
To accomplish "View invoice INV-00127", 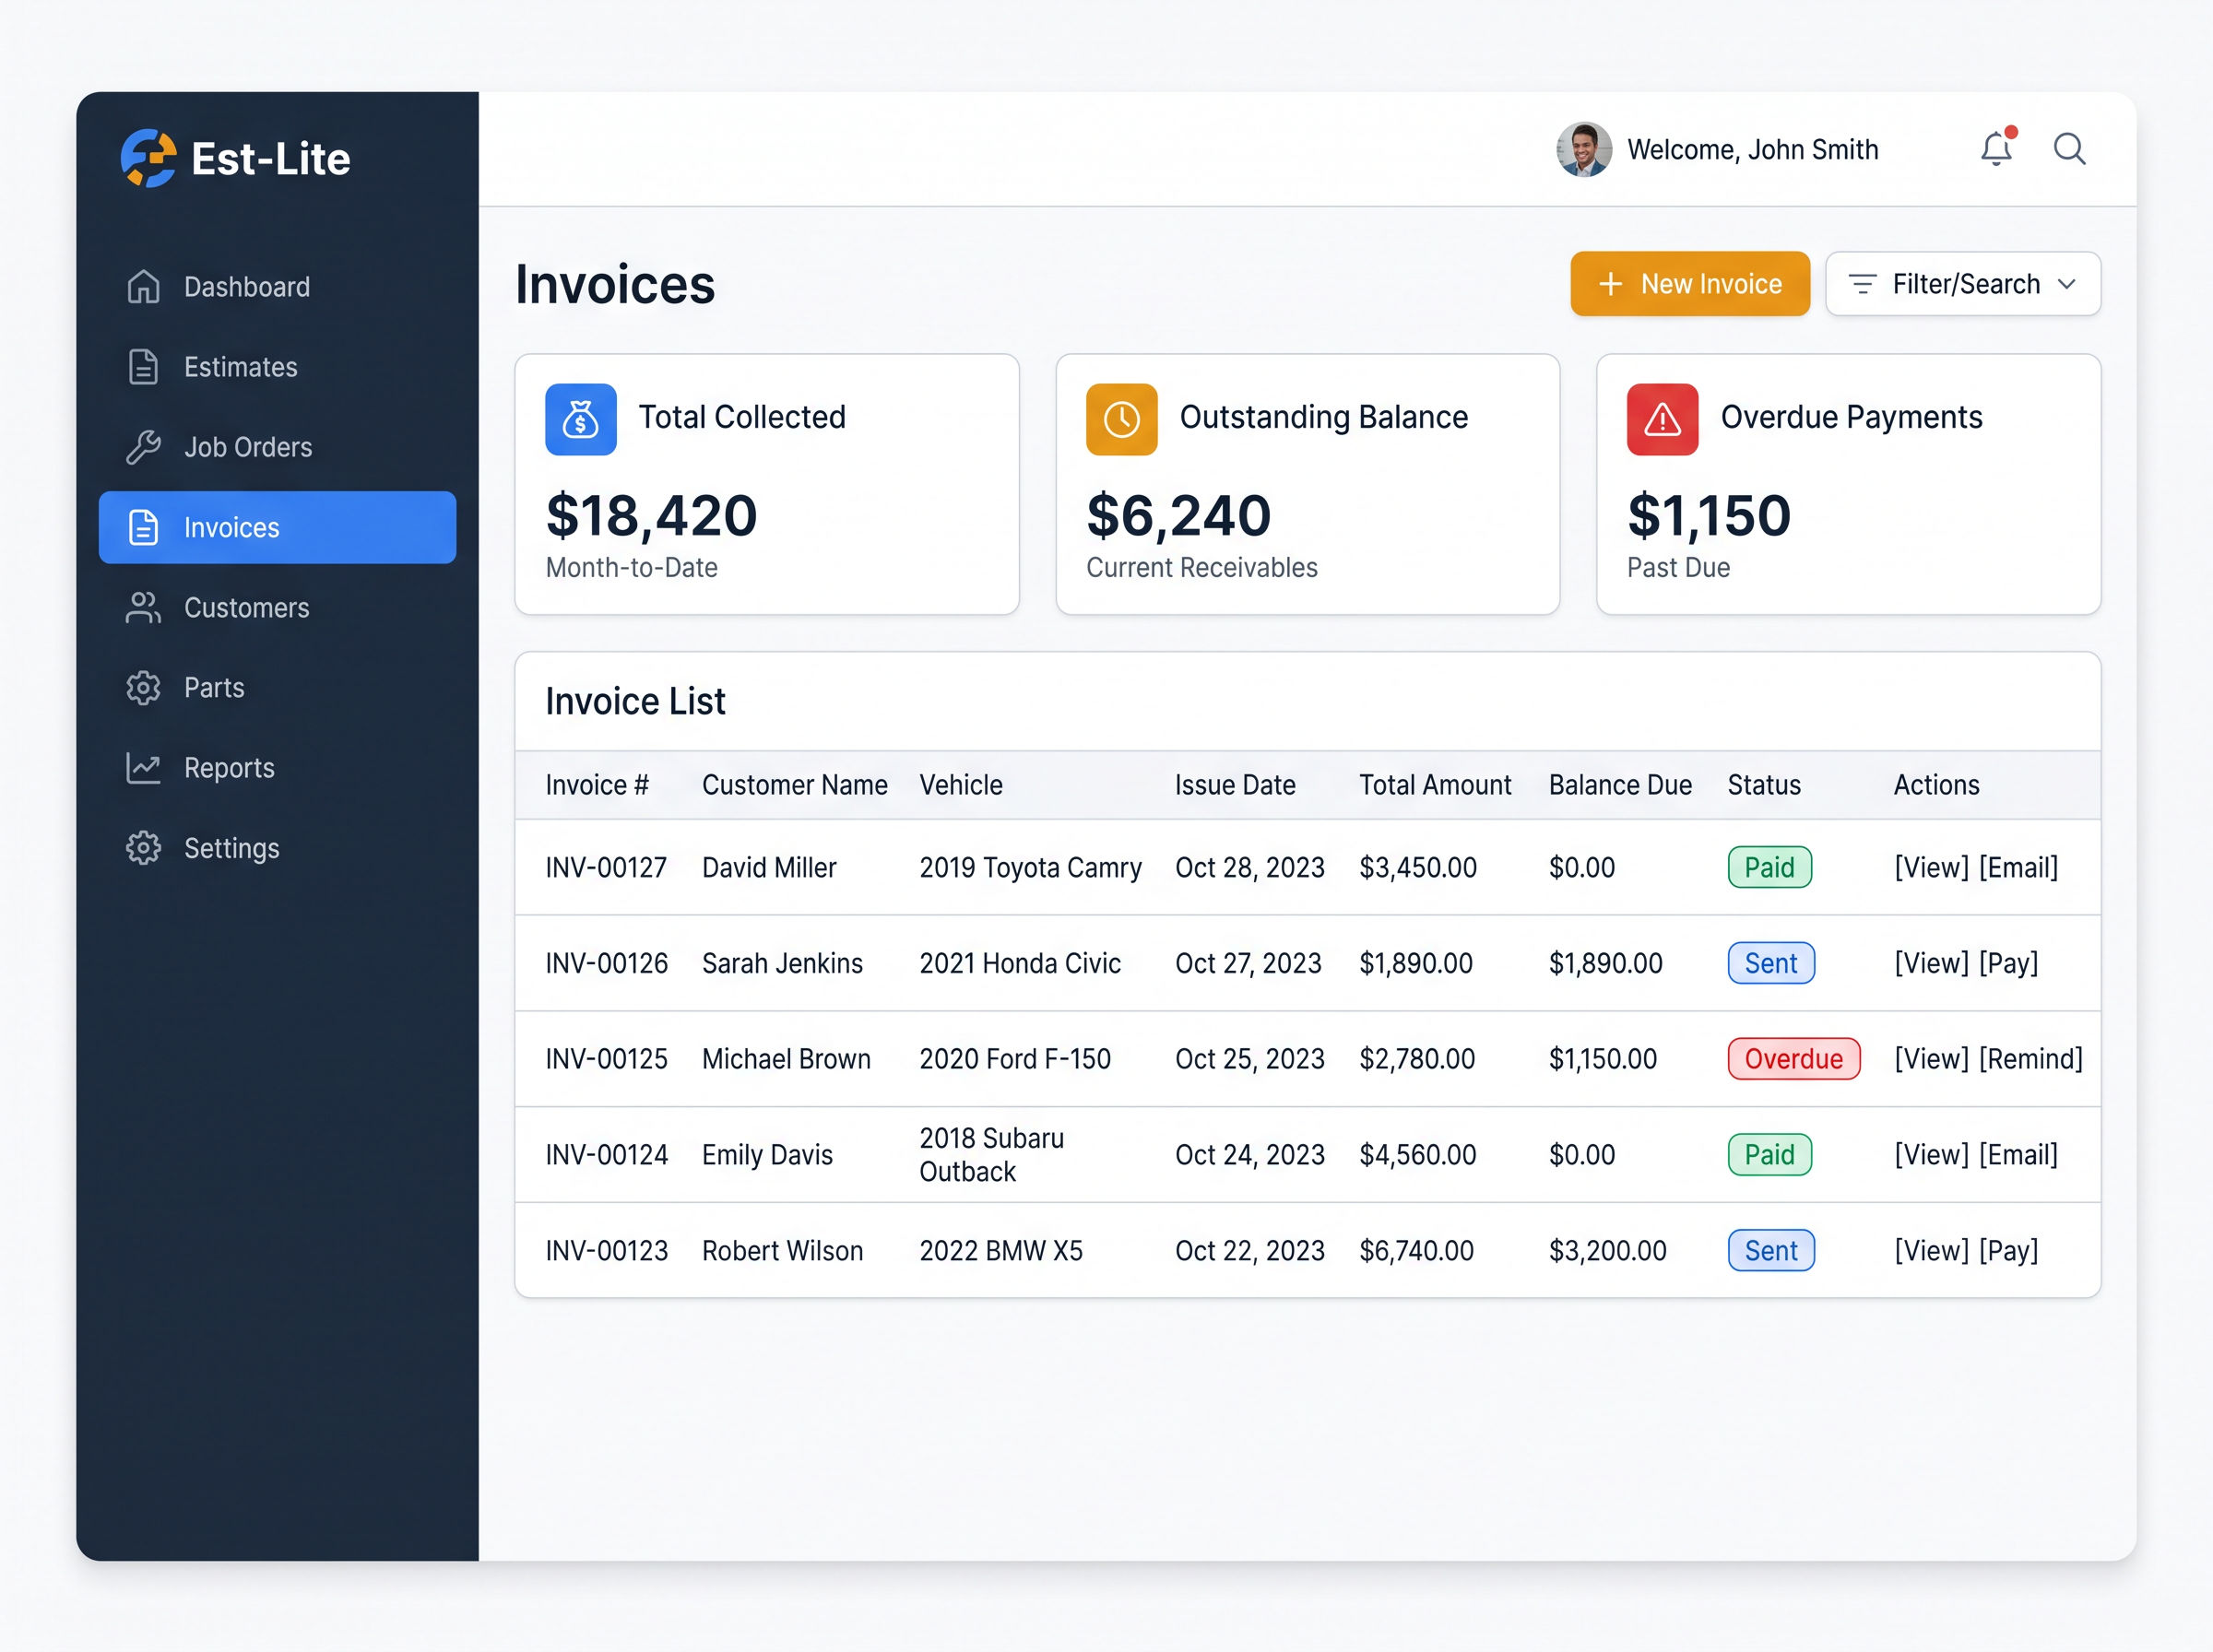I will tap(1932, 867).
